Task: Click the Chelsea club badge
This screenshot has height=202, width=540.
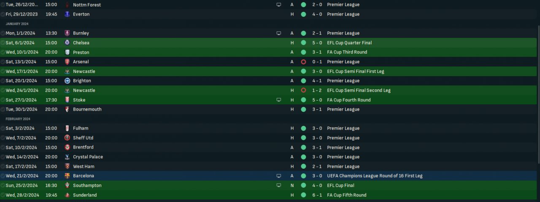Action: pyautogui.click(x=67, y=43)
